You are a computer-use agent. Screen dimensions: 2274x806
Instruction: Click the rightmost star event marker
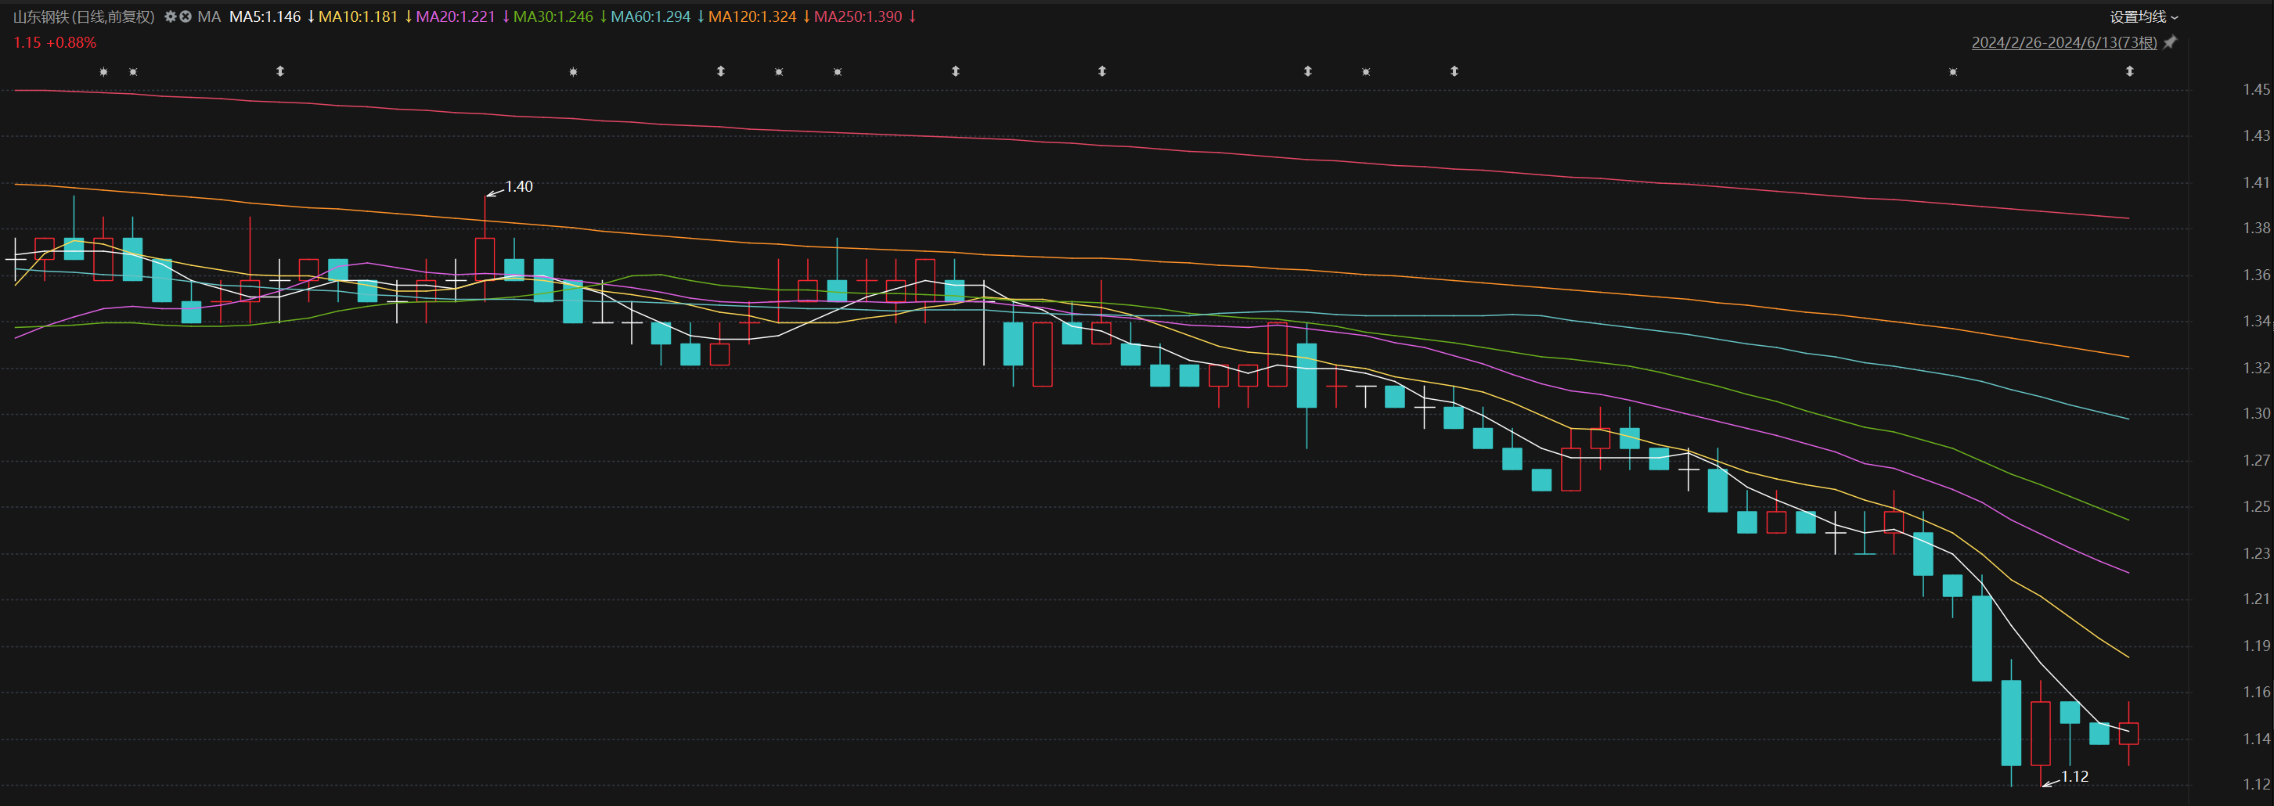(1953, 71)
